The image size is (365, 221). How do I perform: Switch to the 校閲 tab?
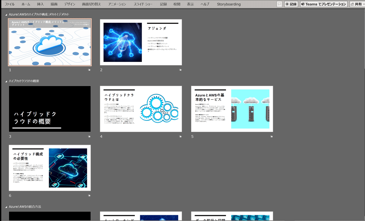pyautogui.click(x=177, y=4)
